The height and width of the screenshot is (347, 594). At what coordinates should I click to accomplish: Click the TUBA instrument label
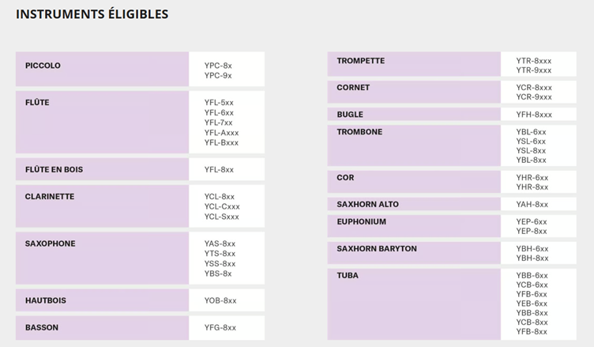pyautogui.click(x=348, y=276)
